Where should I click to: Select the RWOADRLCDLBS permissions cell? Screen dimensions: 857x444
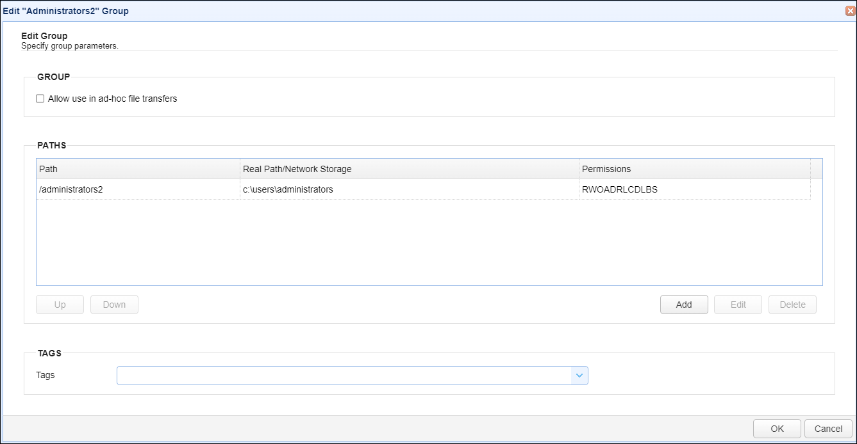coord(695,189)
